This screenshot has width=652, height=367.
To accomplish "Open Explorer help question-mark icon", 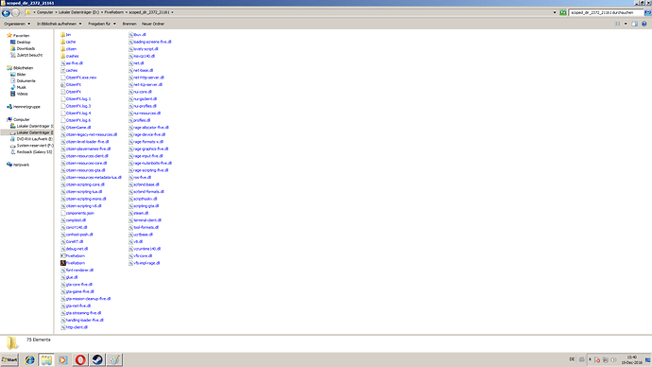I will coord(644,24).
